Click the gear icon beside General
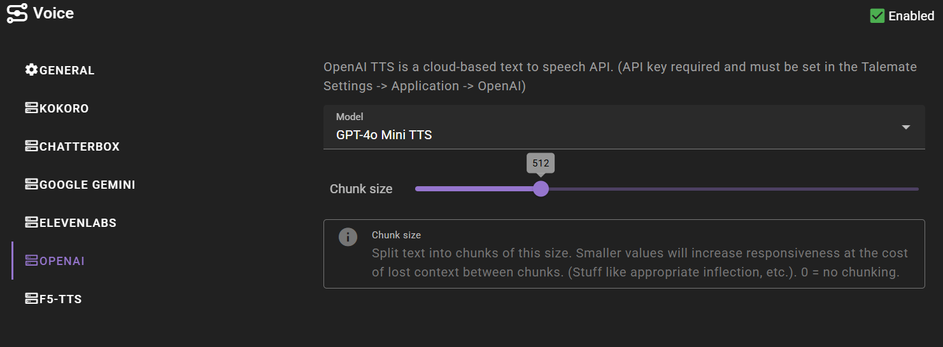This screenshot has height=347, width=943. coord(31,70)
